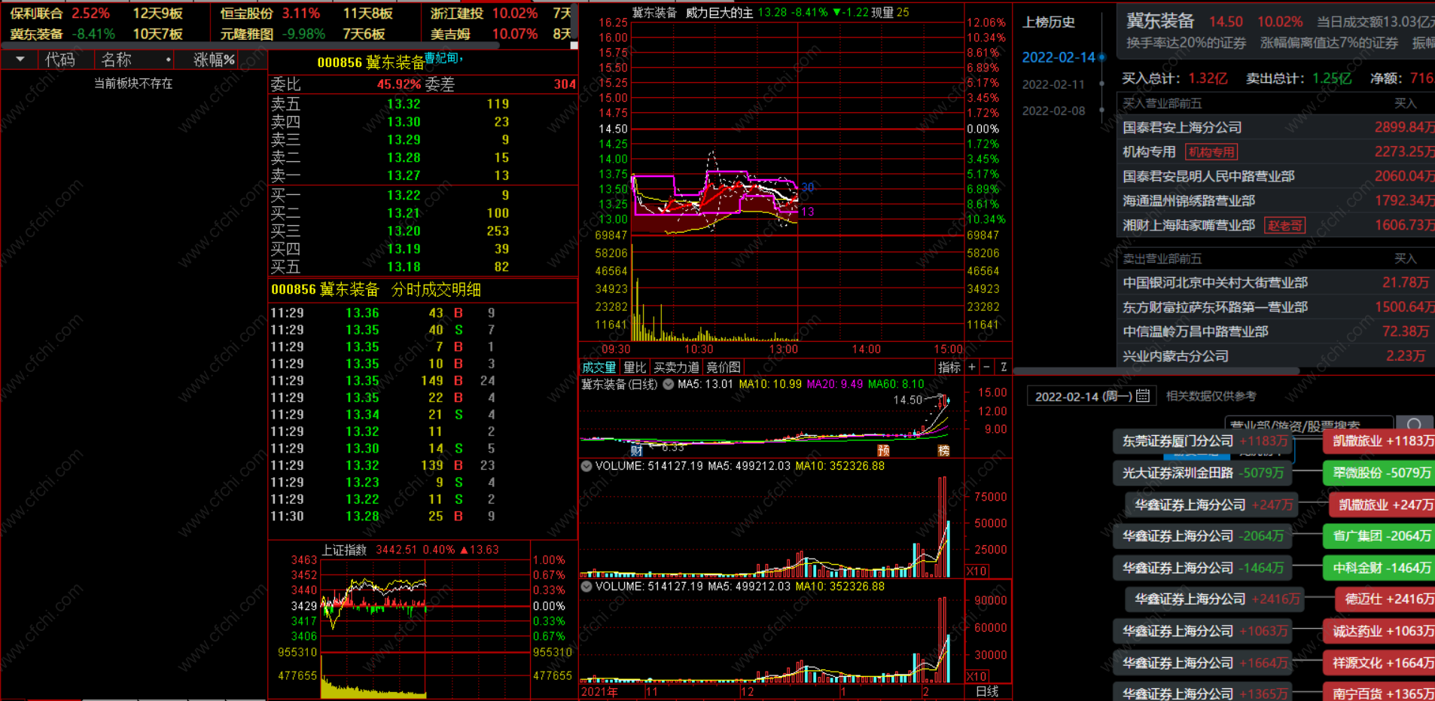
Task: Click 美吉姆 ticker in top strip
Action: coord(450,34)
